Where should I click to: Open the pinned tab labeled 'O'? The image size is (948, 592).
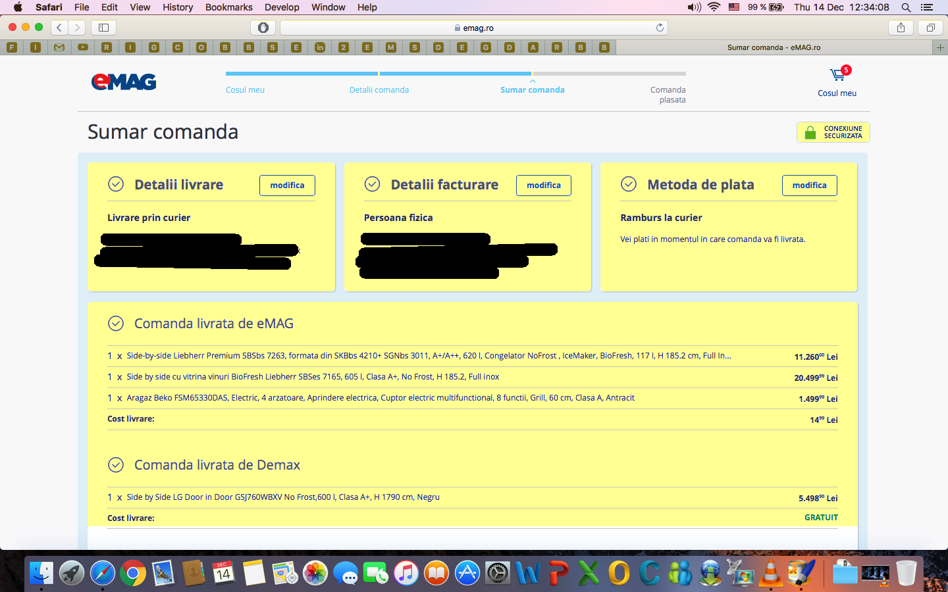point(201,47)
